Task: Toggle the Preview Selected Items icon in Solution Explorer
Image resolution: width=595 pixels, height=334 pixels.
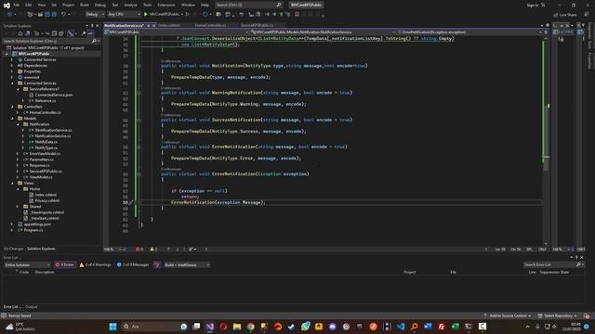Action: coord(90,33)
